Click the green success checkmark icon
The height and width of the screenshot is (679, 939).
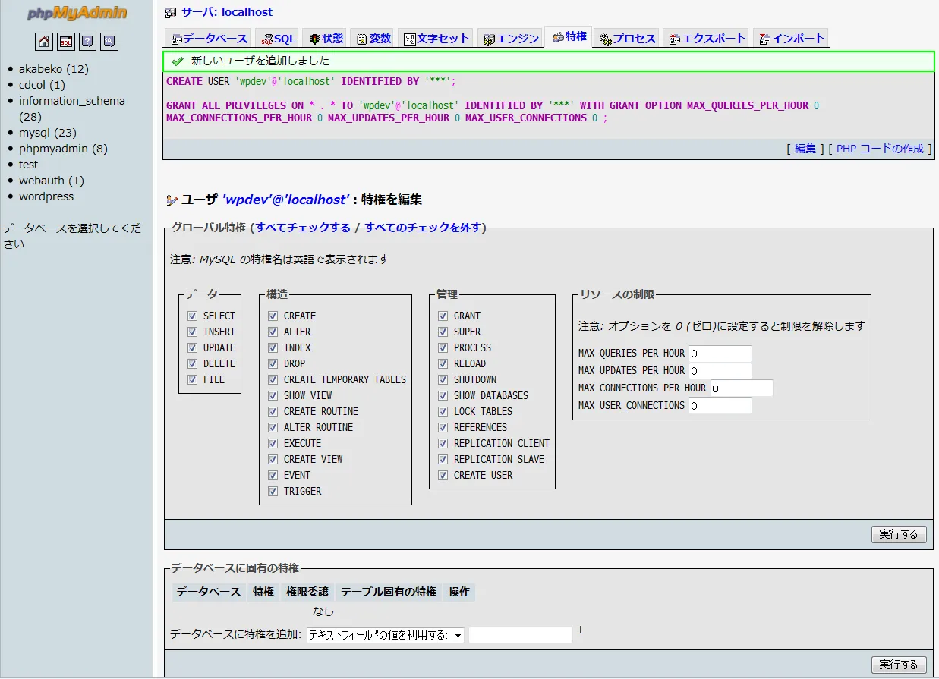coord(178,61)
